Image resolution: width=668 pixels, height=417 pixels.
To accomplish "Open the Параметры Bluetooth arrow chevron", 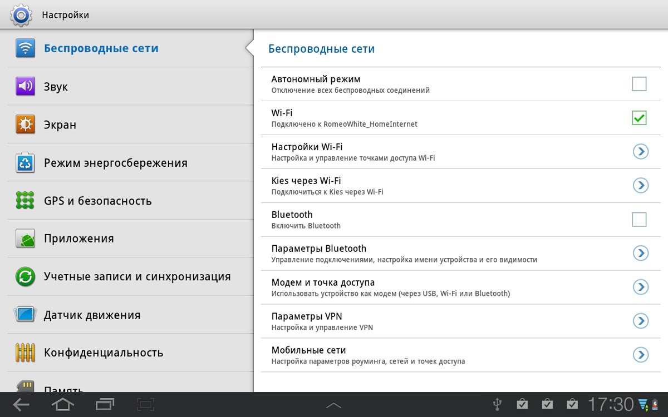I will coord(641,253).
